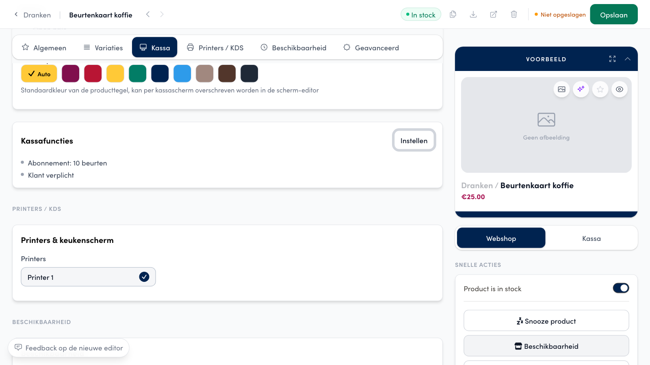Select the light blue color swatch
The image size is (650, 365).
[182, 73]
